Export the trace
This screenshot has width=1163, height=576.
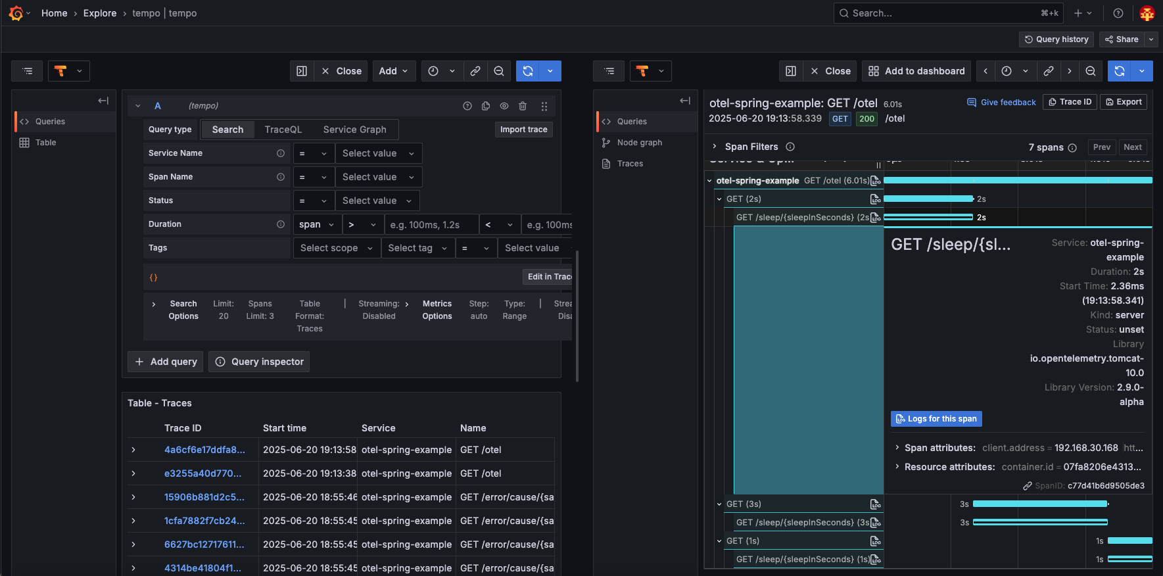click(x=1124, y=102)
